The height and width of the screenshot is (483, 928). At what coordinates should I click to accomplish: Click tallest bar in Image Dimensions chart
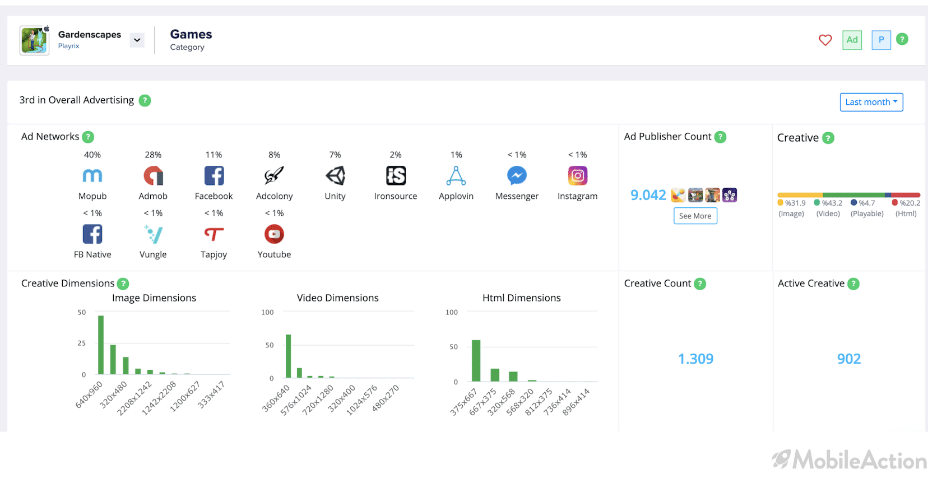click(101, 345)
